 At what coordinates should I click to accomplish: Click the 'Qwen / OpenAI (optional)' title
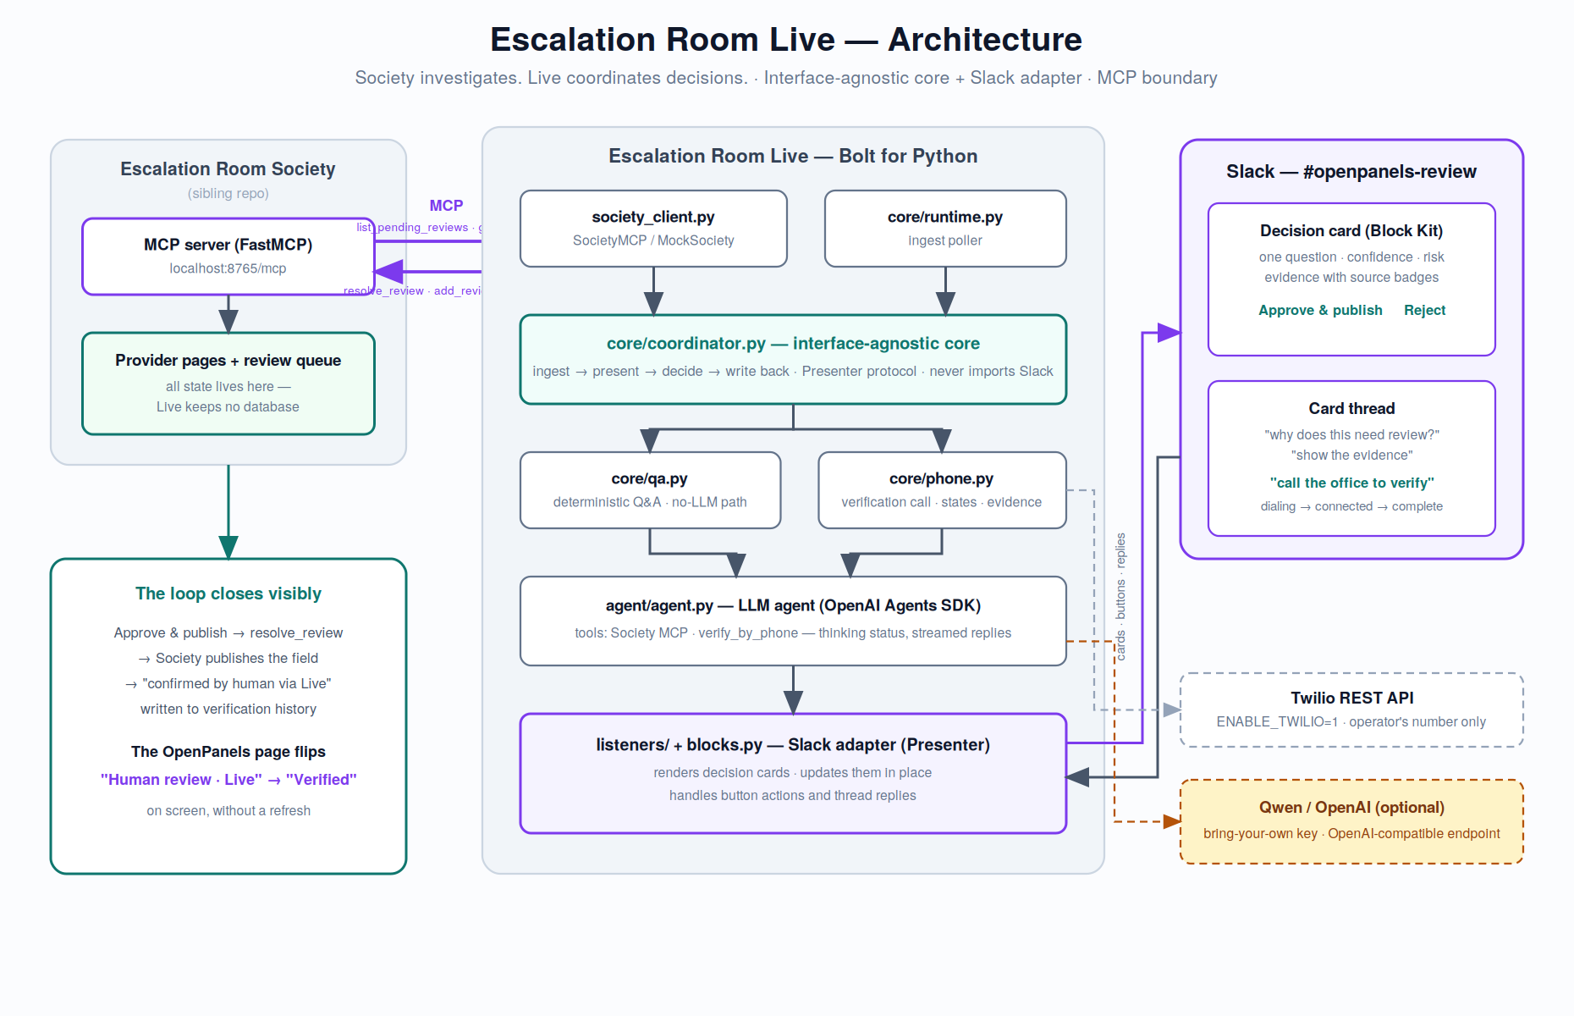coord(1351,807)
